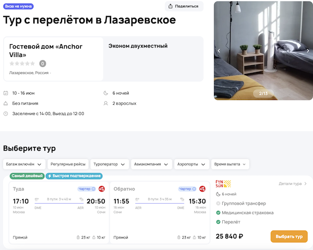Show the next room photo
The image size is (313, 250).
point(307,51)
